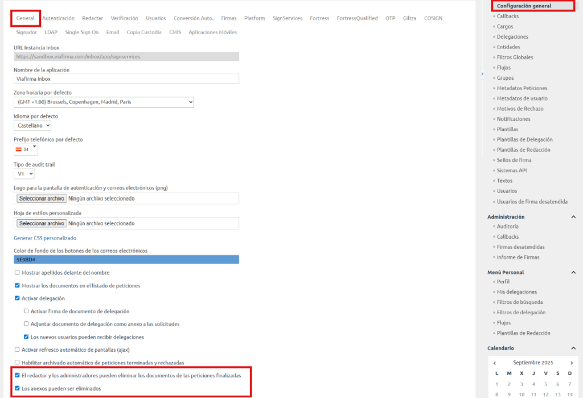Viewport: 583px width, 398px height.
Task: Collapse the Calendario section chevron
Action: coord(573,348)
